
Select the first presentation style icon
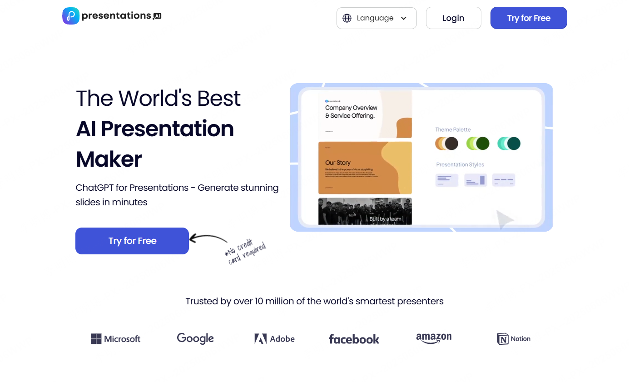[x=446, y=180]
